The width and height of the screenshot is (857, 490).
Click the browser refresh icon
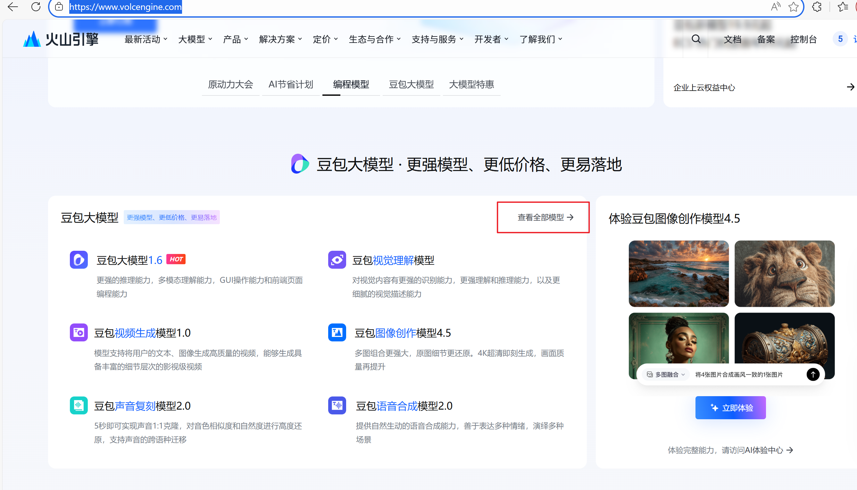coord(36,7)
